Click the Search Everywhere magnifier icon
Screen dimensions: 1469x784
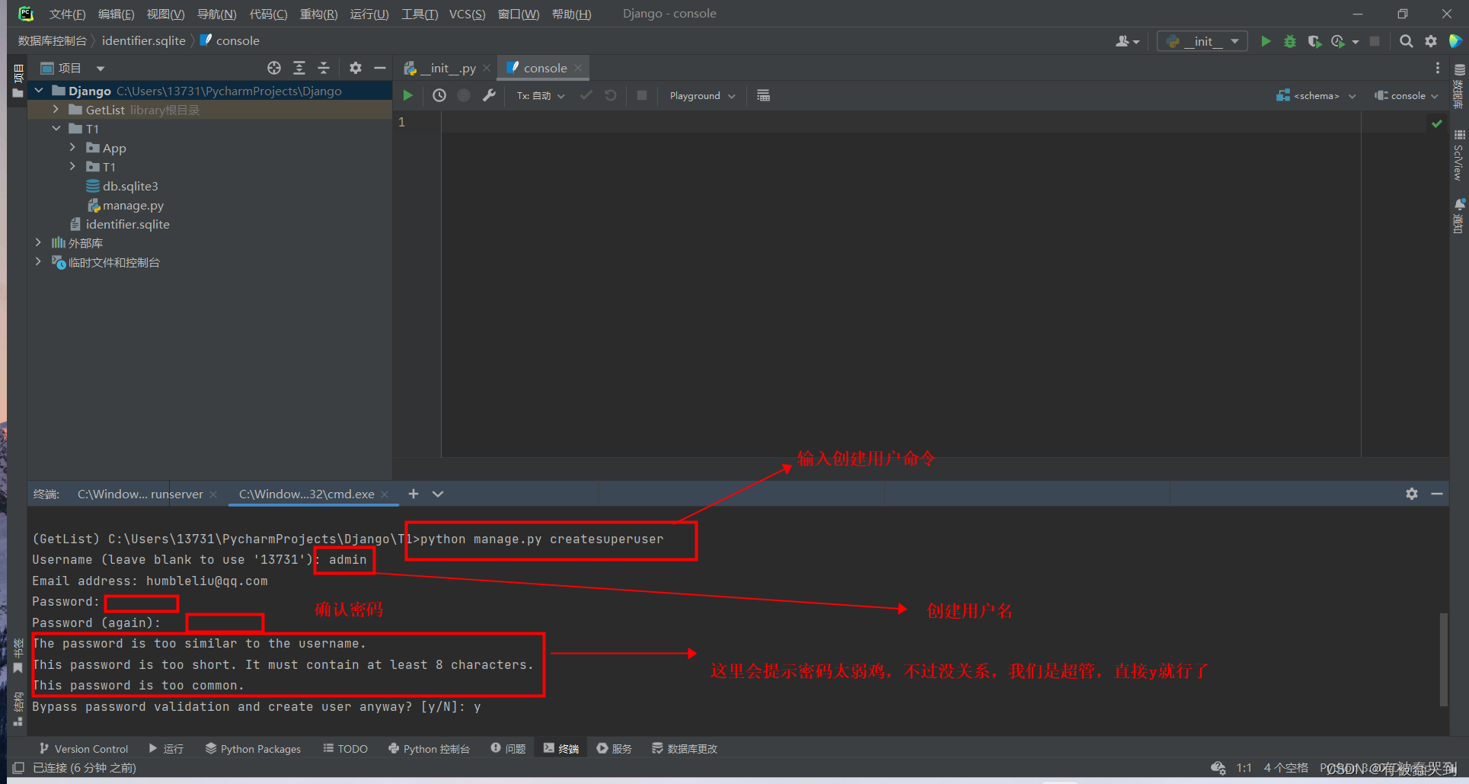1407,41
